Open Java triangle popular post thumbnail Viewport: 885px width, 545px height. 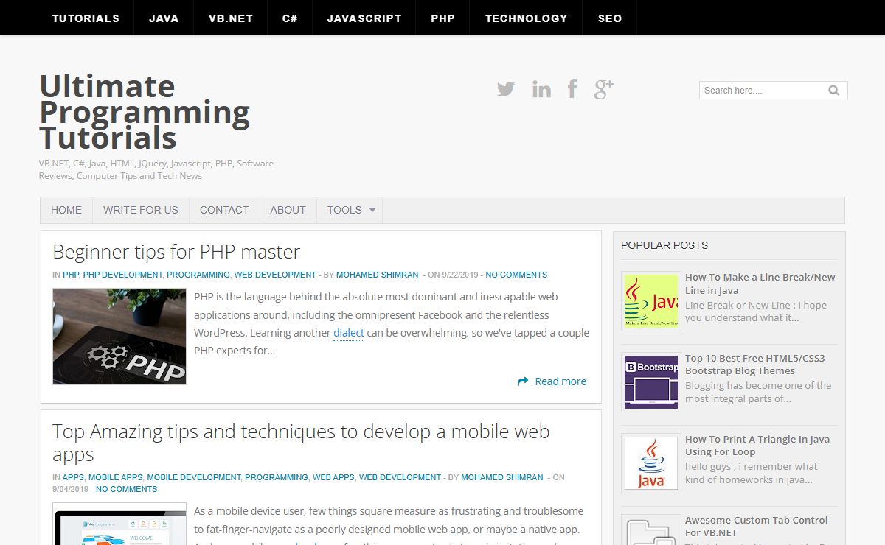651,463
